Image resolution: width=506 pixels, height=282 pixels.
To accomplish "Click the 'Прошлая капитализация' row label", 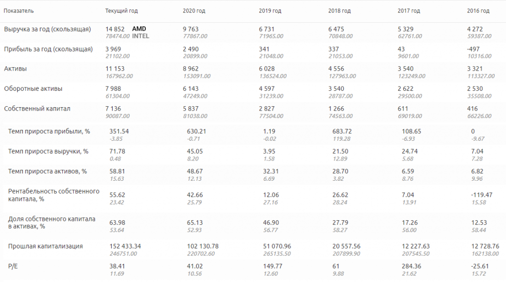I will pos(45,246).
